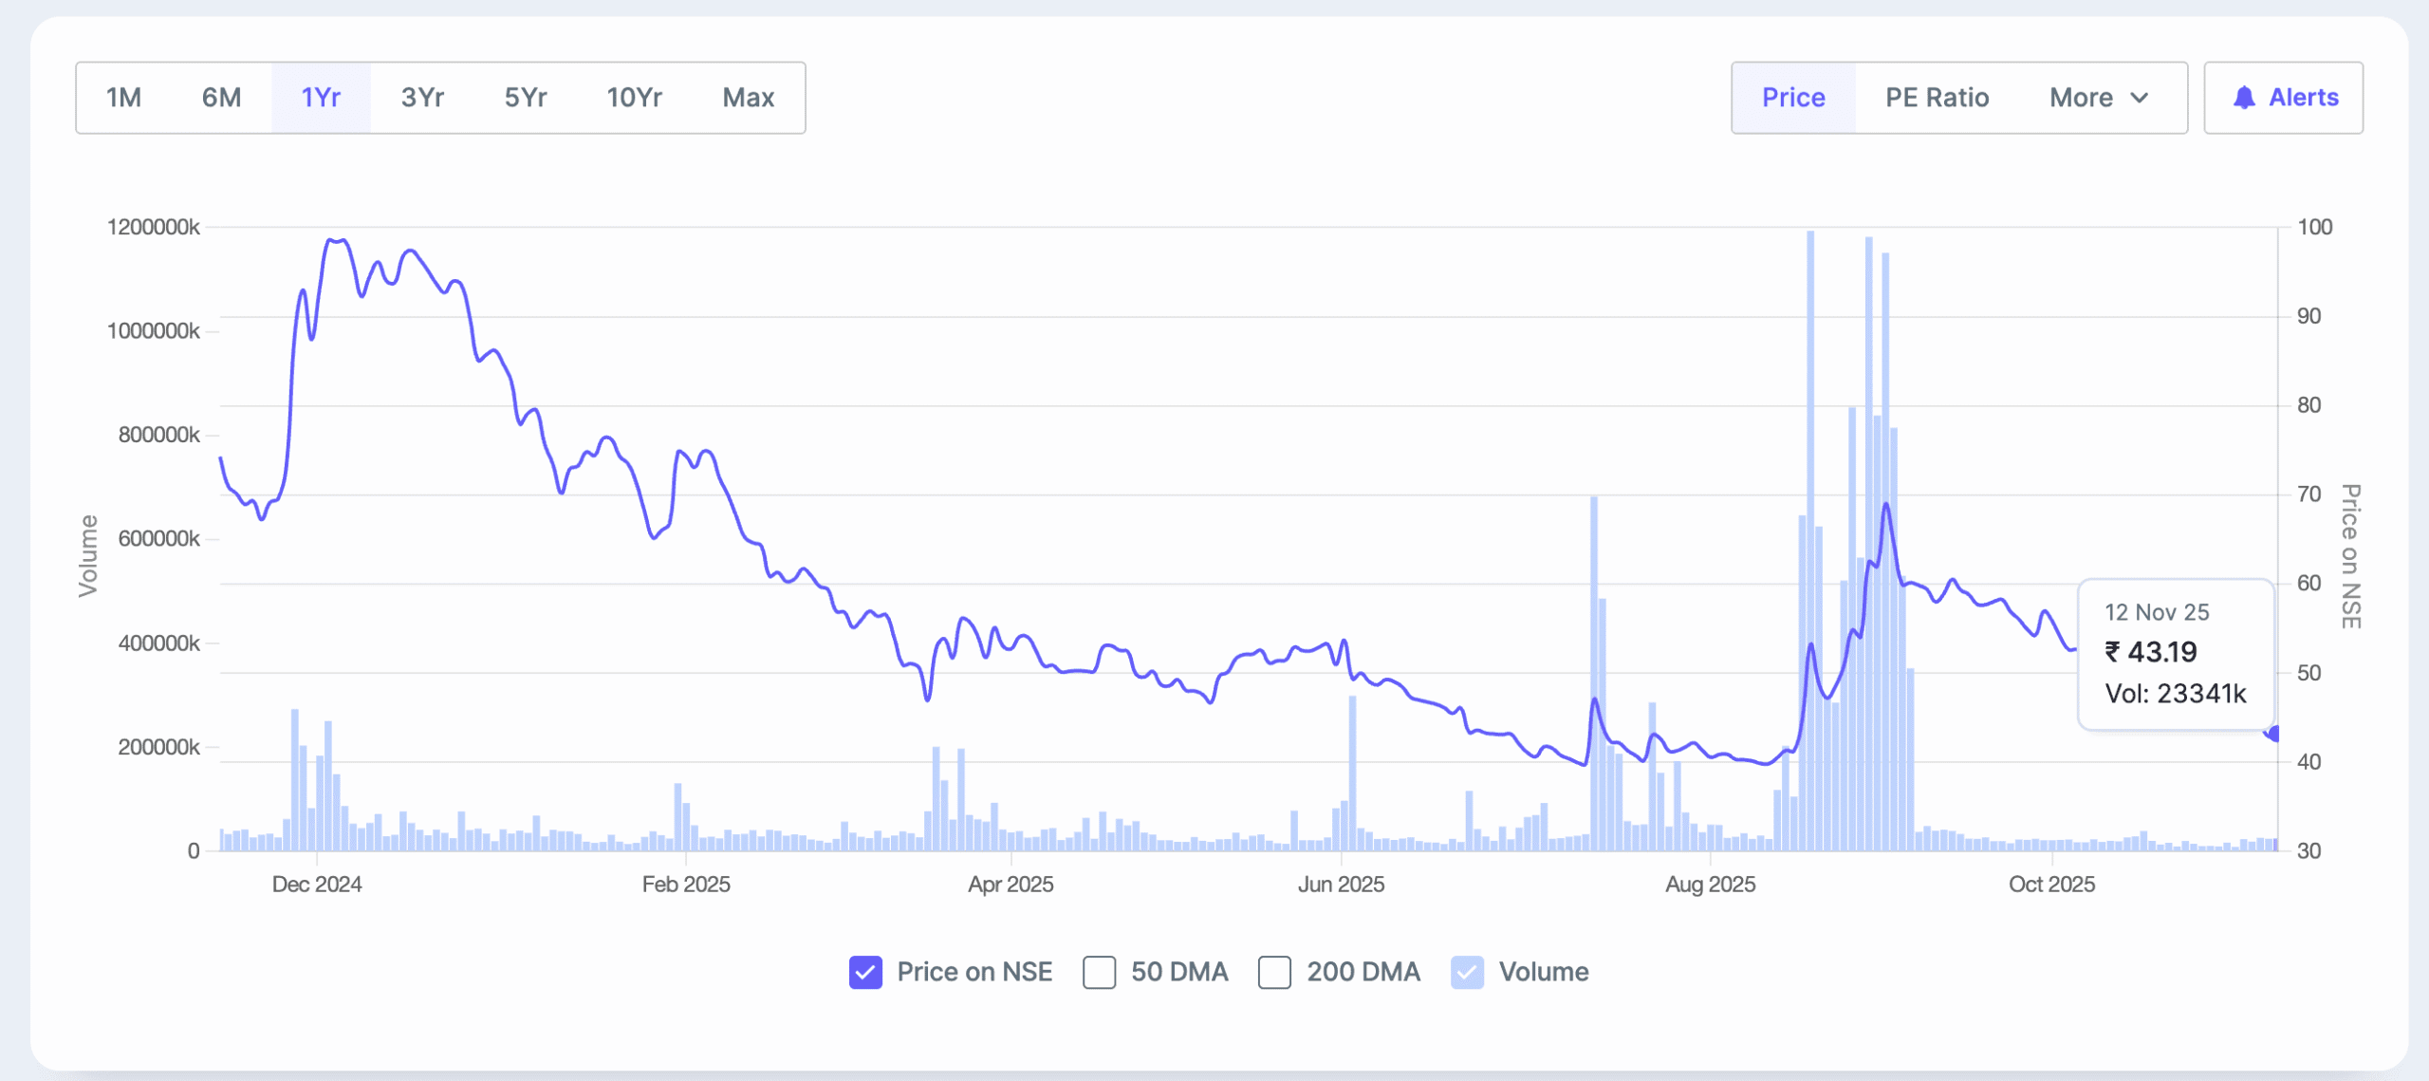2429x1081 pixels.
Task: Disable the Volume checkbox
Action: [x=1468, y=973]
